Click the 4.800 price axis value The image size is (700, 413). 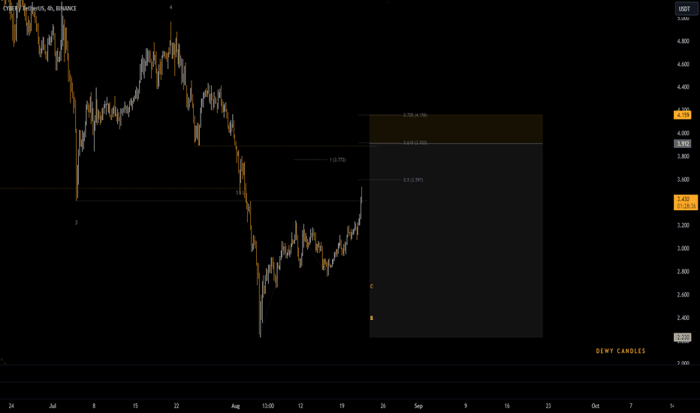click(683, 41)
